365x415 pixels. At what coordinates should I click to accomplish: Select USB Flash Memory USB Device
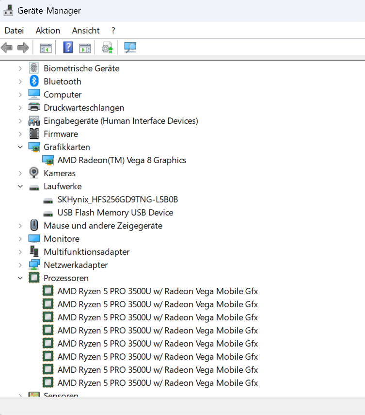(115, 213)
